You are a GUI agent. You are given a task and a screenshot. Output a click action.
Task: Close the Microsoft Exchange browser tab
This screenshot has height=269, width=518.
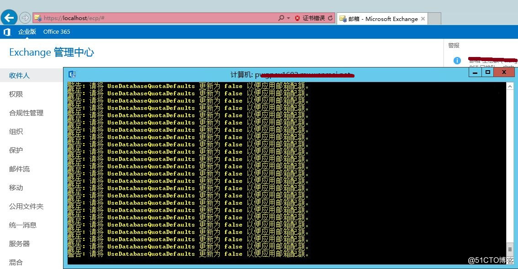(423, 19)
